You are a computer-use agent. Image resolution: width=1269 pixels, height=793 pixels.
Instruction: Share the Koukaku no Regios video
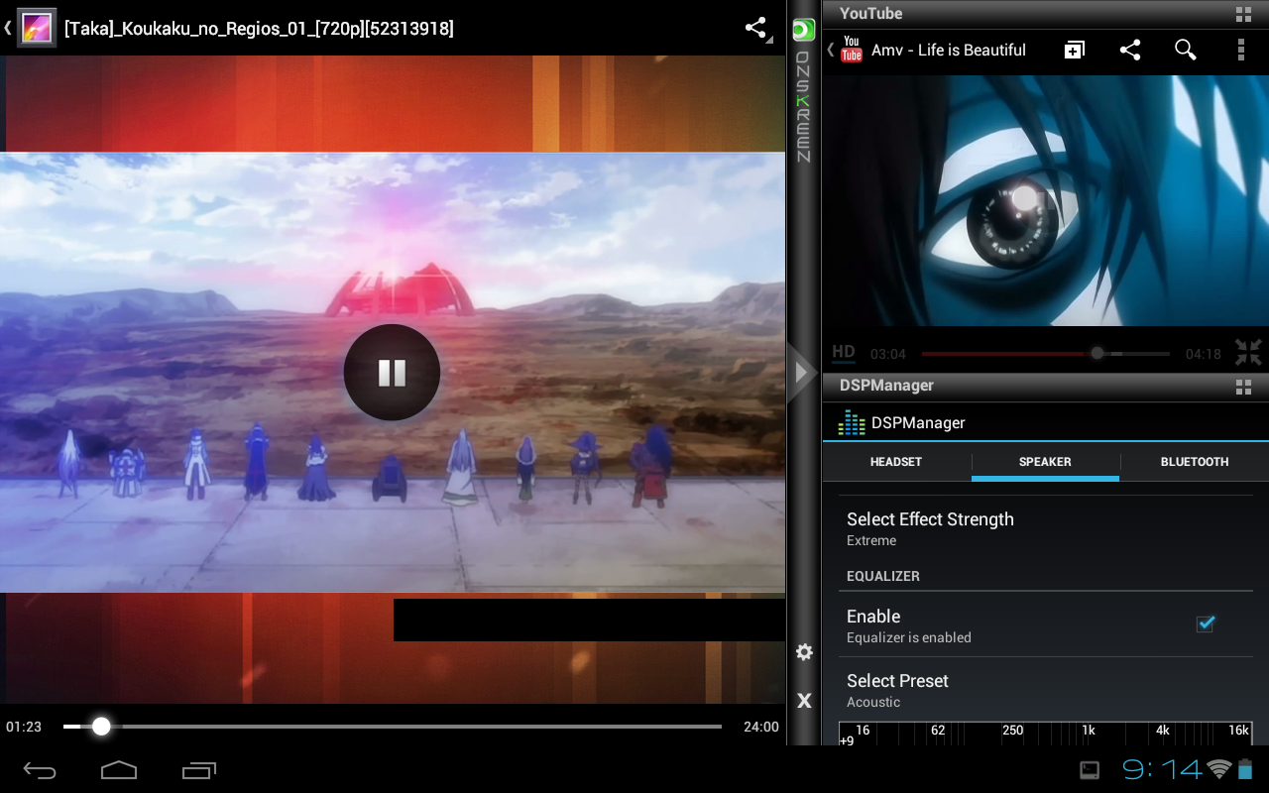tap(755, 28)
